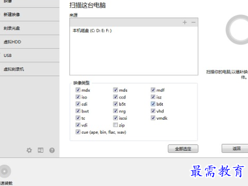Click the plus icon to add source

coord(185,23)
